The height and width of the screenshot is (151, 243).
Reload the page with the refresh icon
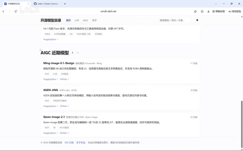click(x=16, y=11)
